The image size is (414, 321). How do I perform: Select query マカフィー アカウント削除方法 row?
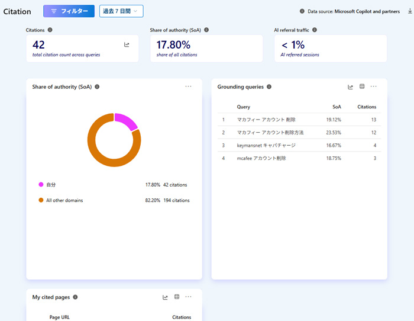299,133
